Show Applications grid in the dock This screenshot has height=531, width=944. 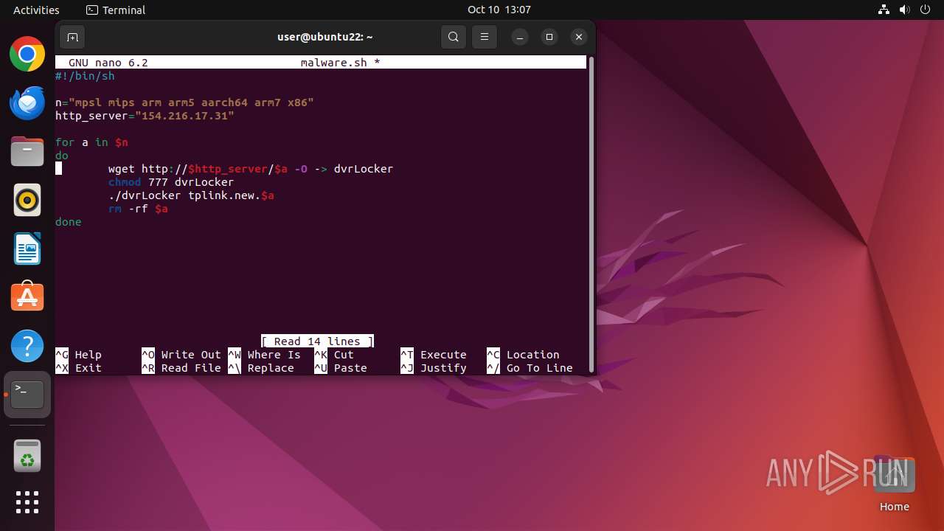click(x=27, y=502)
